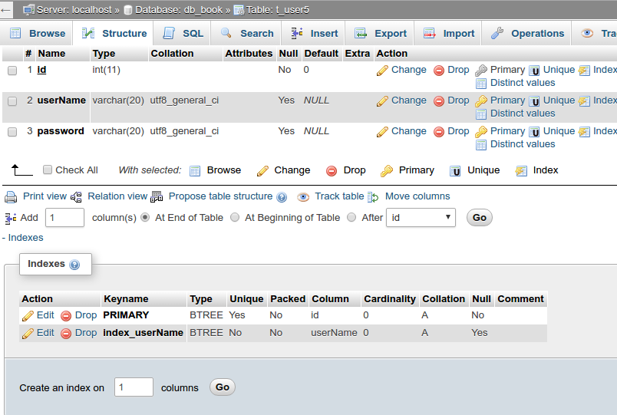Screen dimensions: 617x415
Task: Click the Primary key icon for password column
Action: click(x=481, y=131)
